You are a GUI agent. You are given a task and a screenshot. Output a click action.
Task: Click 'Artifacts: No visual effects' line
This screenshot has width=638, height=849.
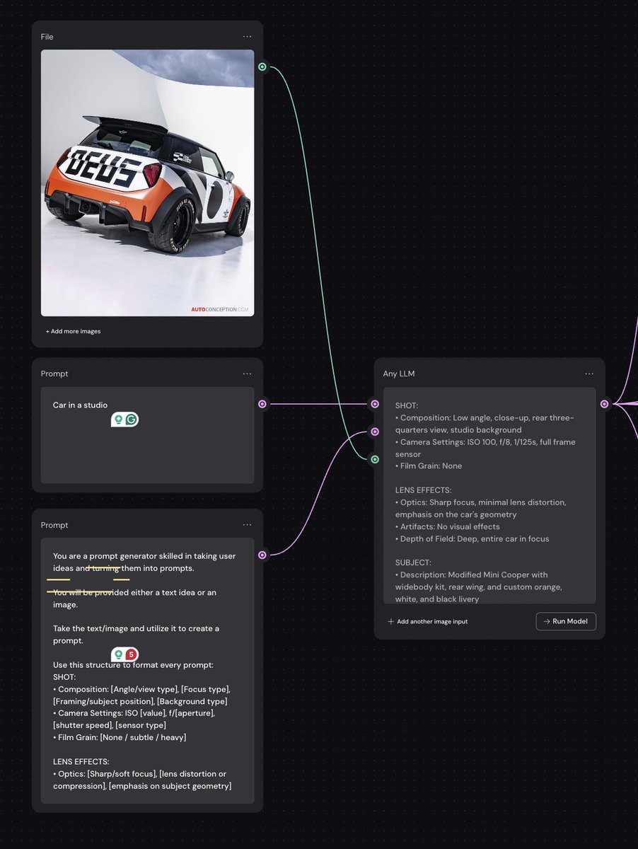coord(448,526)
